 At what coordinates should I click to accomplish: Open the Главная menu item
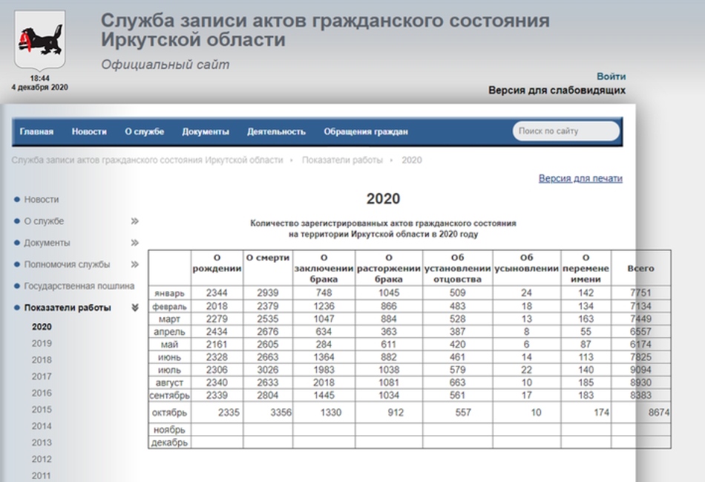click(36, 132)
